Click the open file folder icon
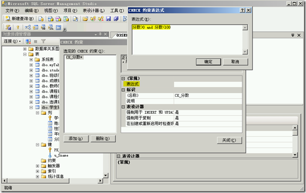 click(85, 19)
